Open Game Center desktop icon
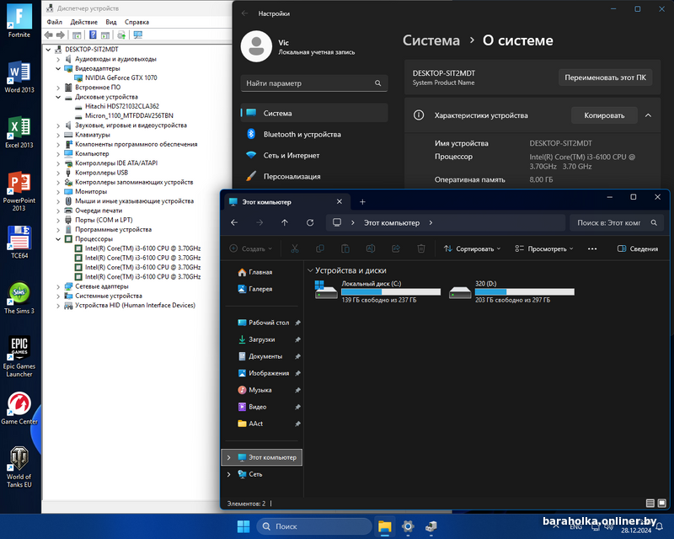674x539 pixels. coord(19,408)
